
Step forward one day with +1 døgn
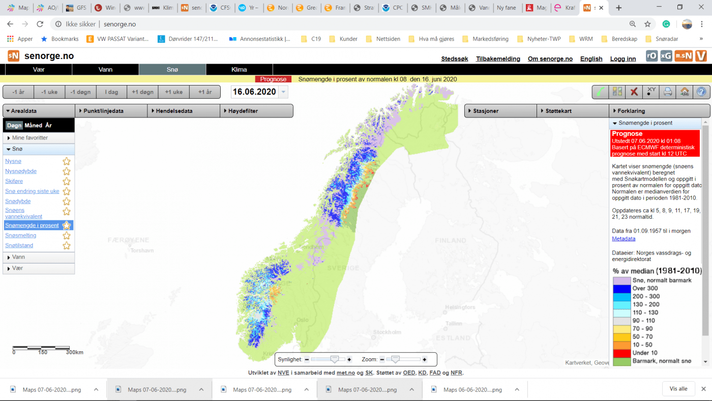click(x=142, y=92)
